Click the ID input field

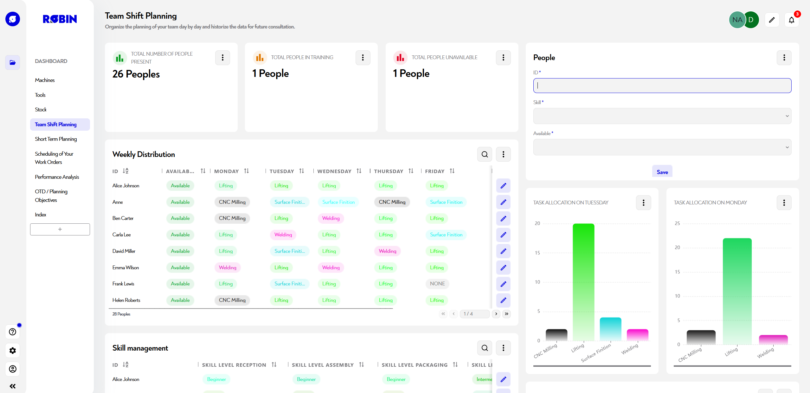(x=662, y=86)
